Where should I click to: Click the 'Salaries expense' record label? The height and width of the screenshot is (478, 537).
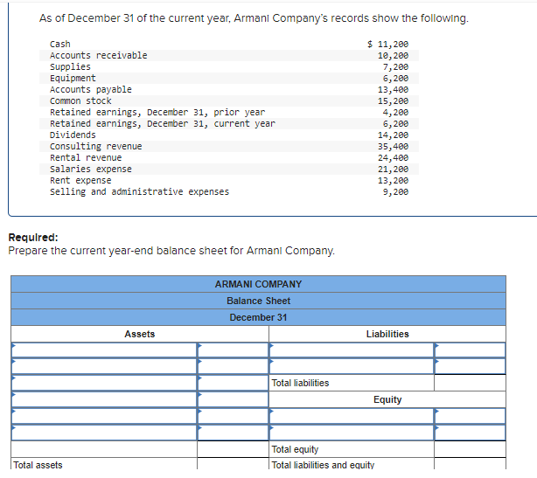point(91,169)
